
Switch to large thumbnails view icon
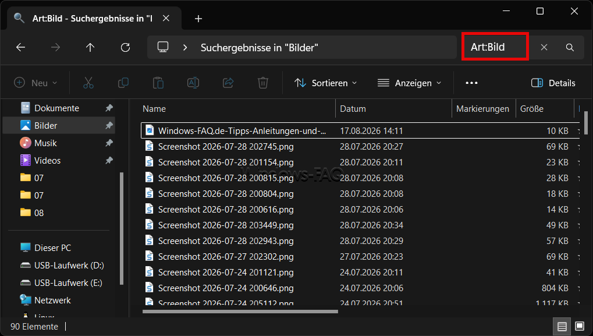(580, 326)
